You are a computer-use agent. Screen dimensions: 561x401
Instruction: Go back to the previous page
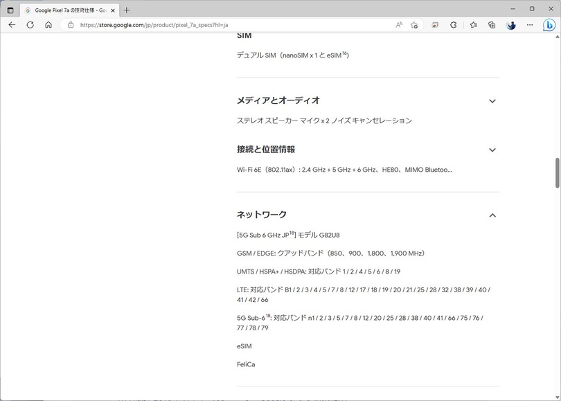pos(12,25)
